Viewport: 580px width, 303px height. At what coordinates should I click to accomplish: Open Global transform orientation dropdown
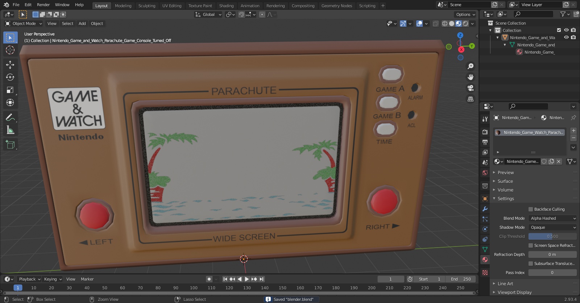pos(208,14)
